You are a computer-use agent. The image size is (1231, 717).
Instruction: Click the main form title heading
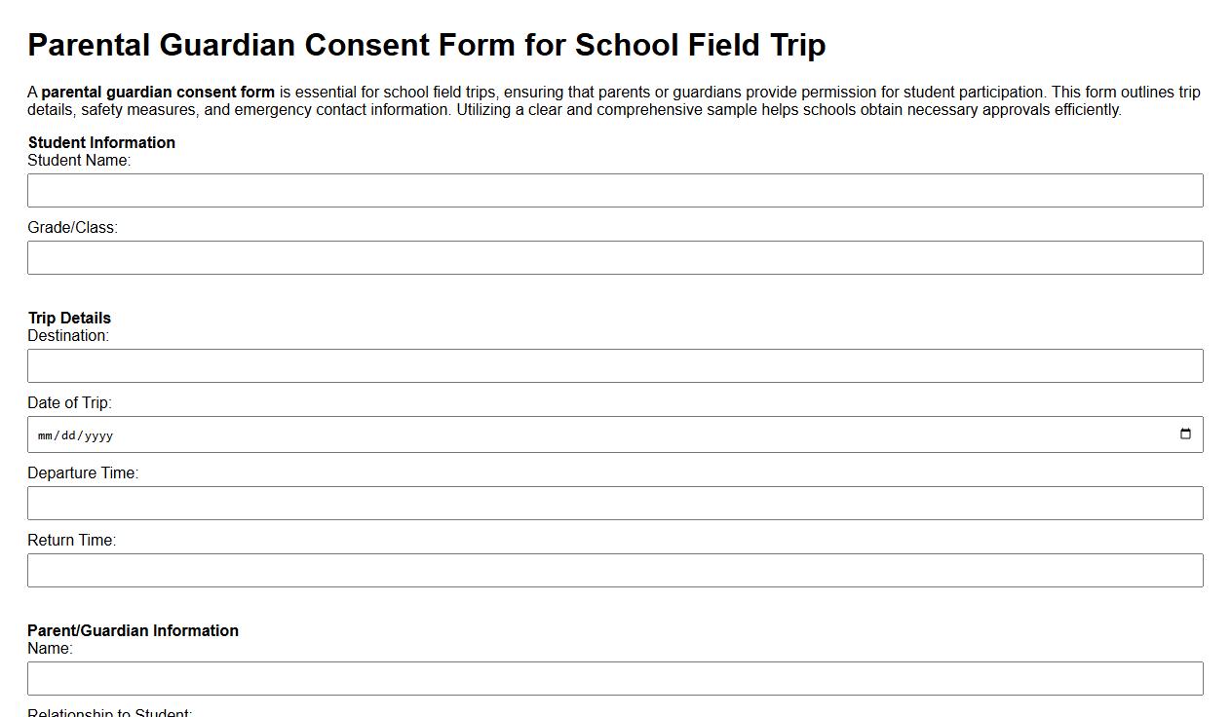[427, 44]
